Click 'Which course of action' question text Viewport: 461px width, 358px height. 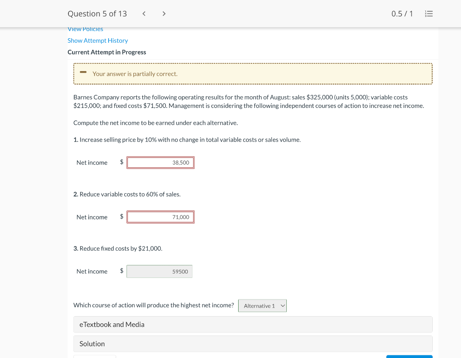(x=154, y=305)
